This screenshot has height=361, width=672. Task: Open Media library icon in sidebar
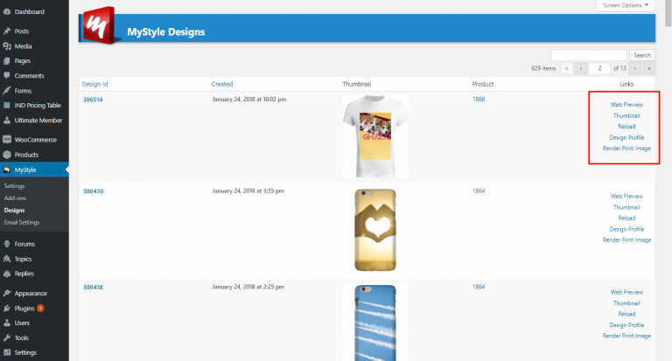(7, 45)
